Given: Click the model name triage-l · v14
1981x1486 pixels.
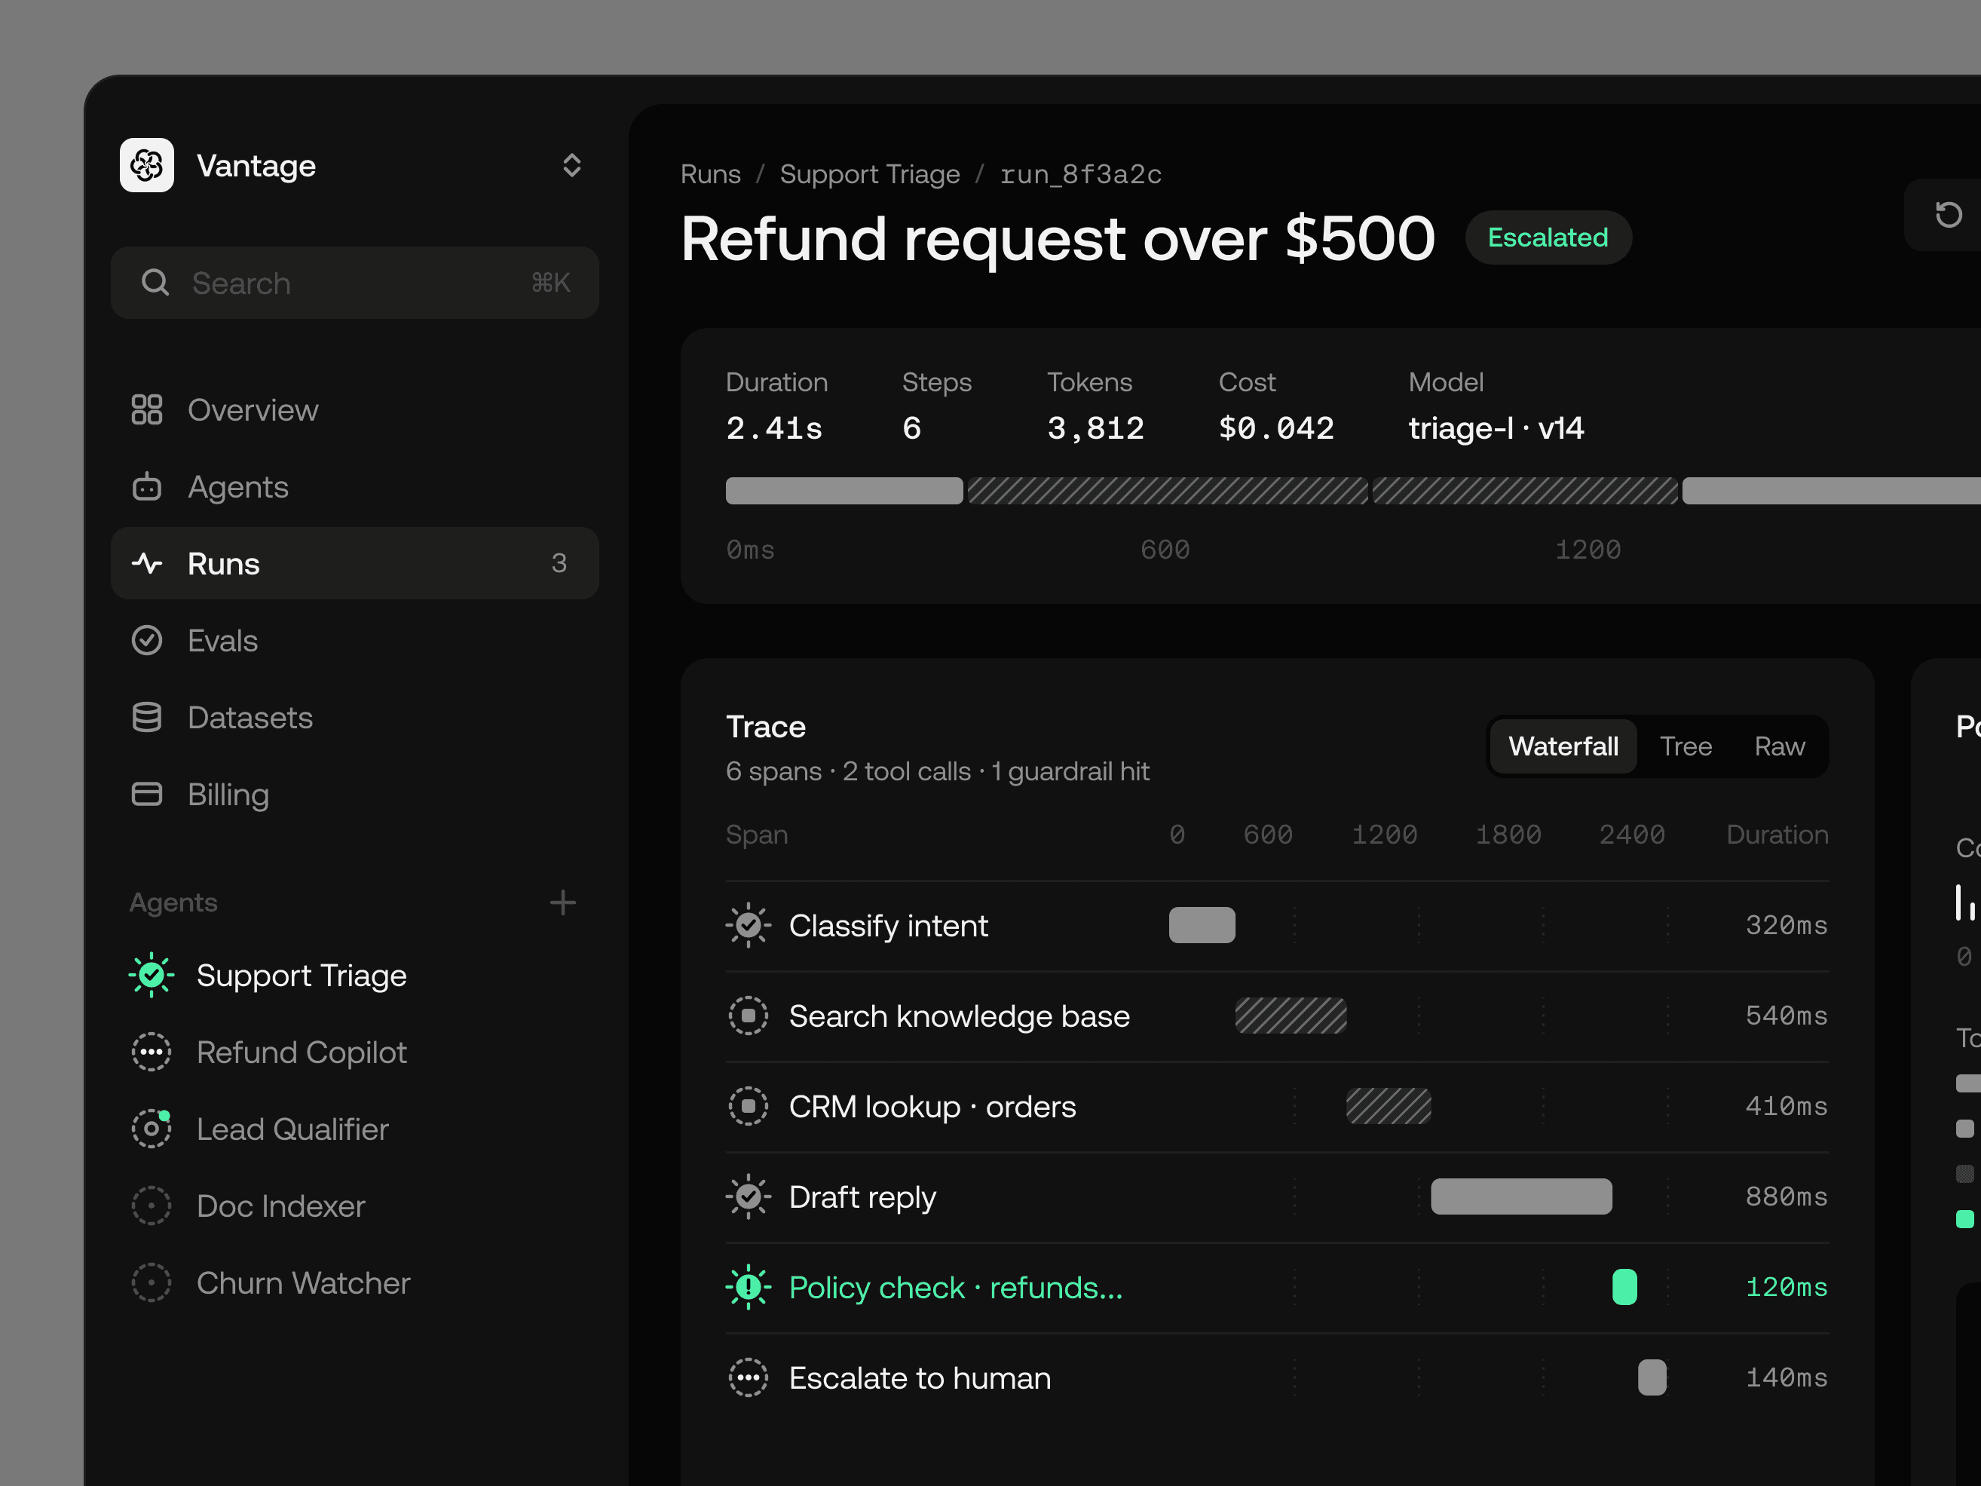Looking at the screenshot, I should click(x=1496, y=428).
